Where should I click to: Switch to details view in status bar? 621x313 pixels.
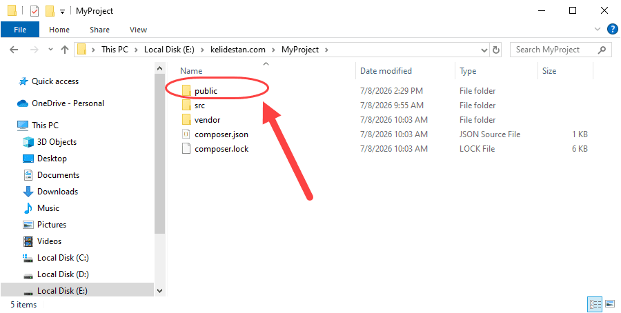(x=595, y=304)
